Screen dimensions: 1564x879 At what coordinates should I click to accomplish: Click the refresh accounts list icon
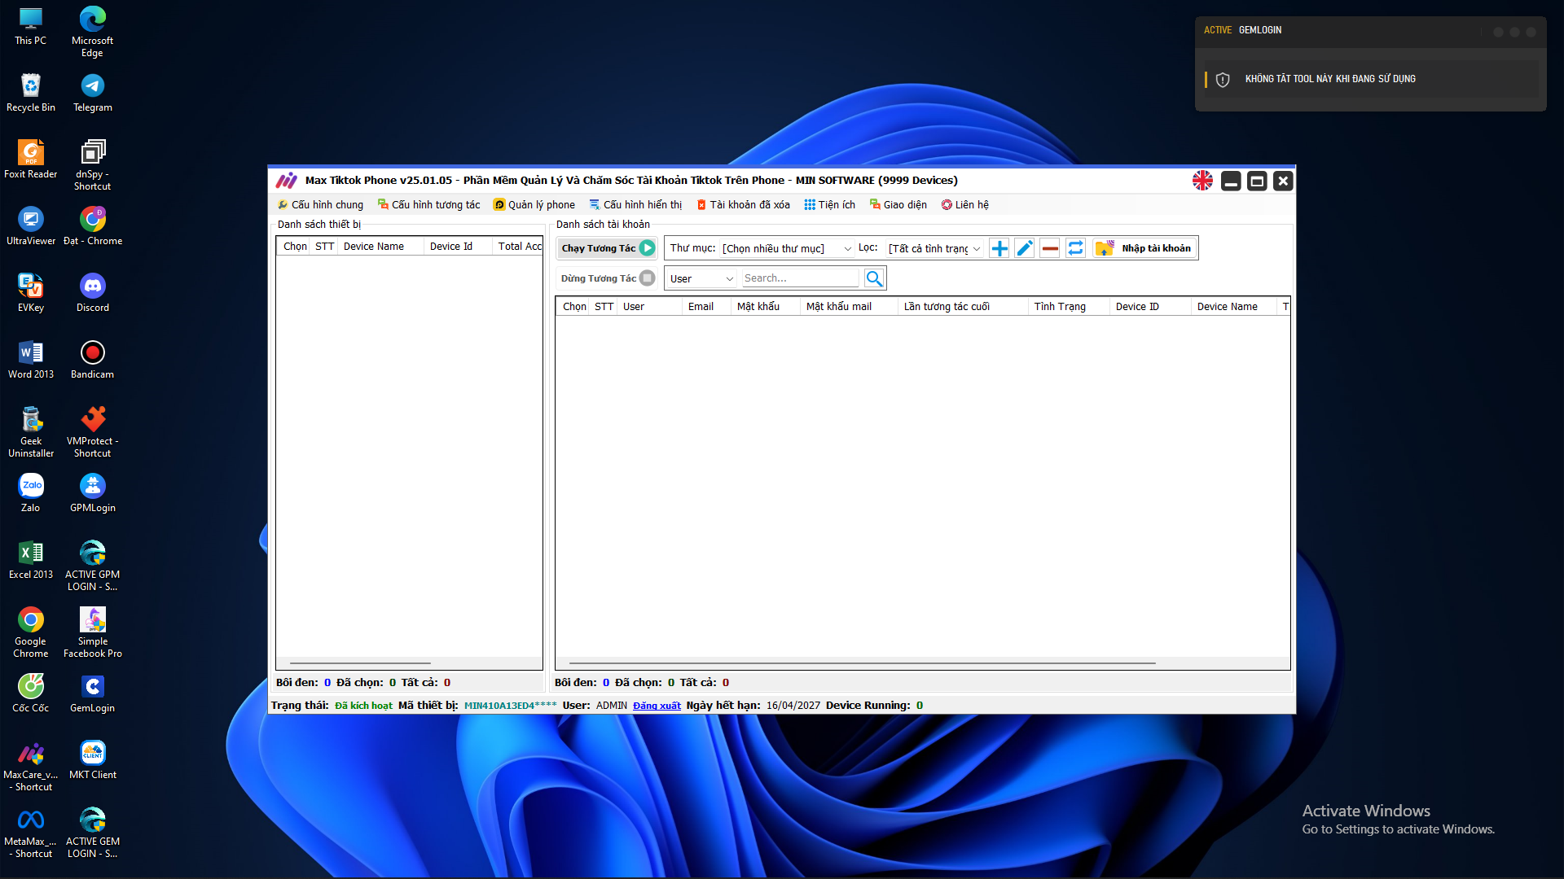[x=1075, y=248]
